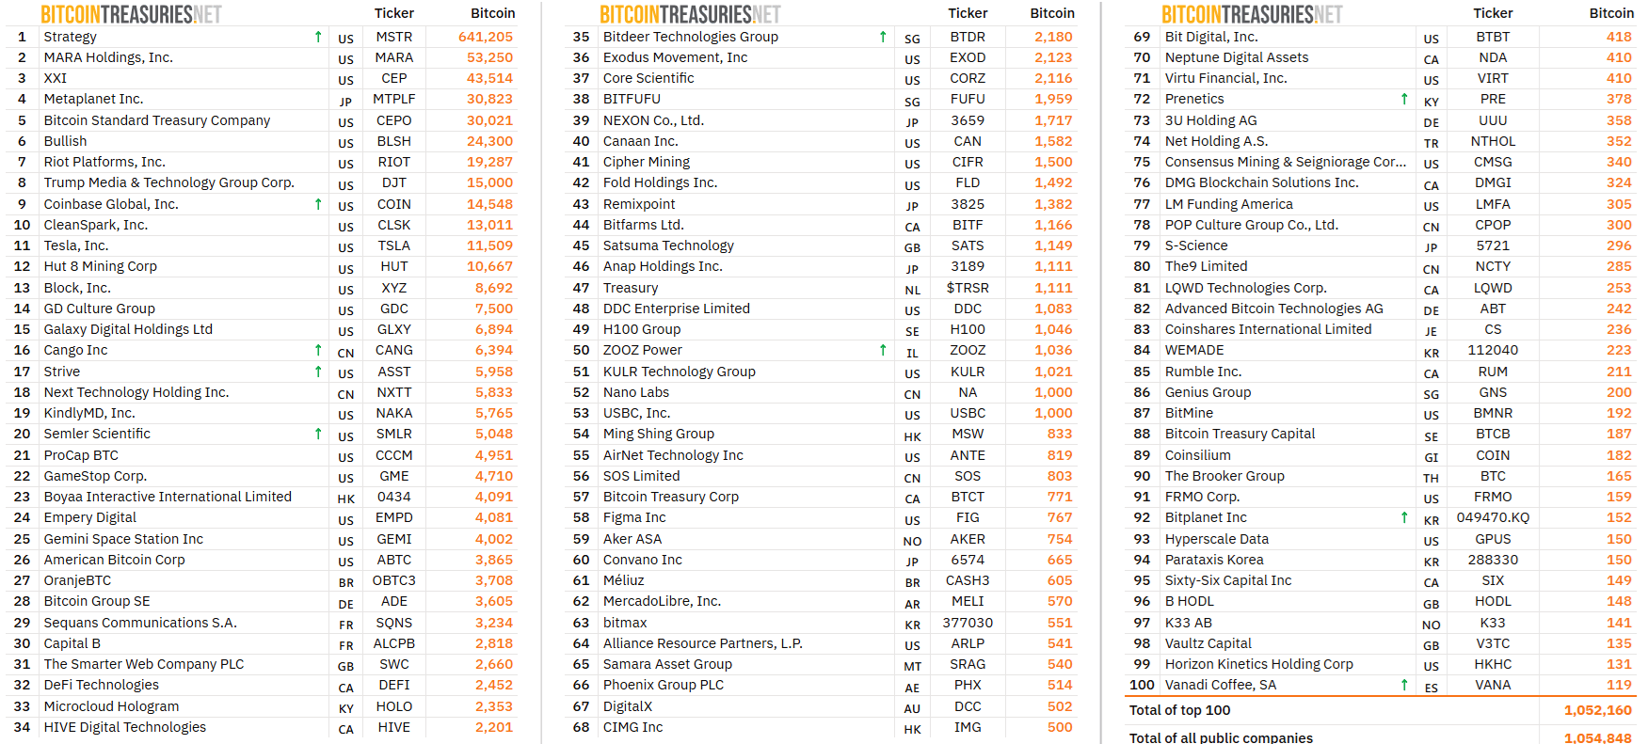Click the green arrow next to Coinbase Global
The width and height of the screenshot is (1648, 744).
click(318, 204)
